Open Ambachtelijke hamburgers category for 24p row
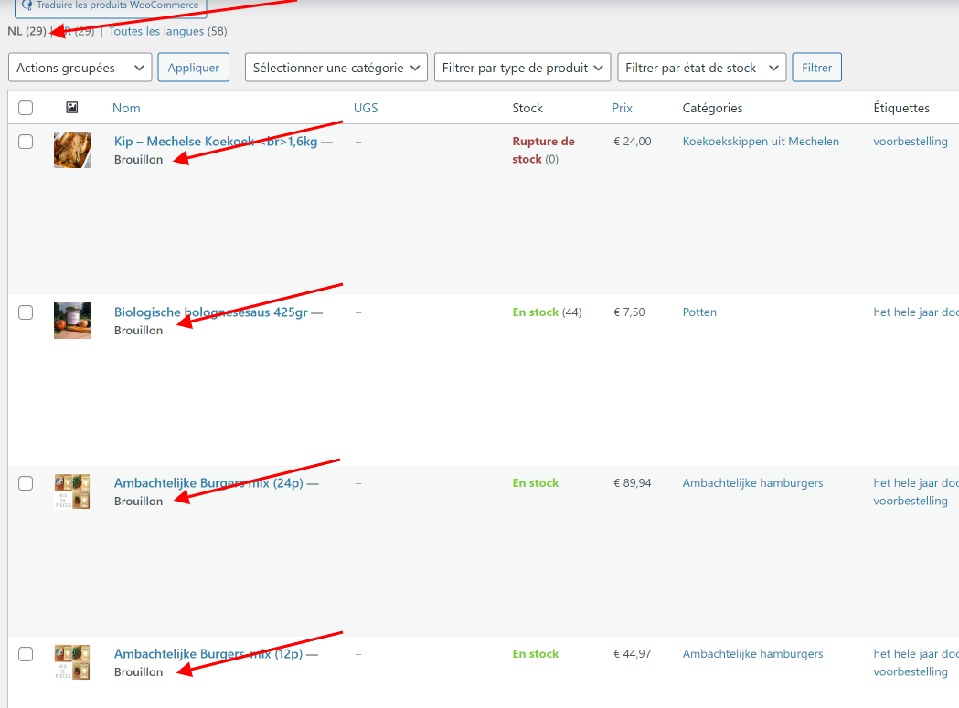959x708 pixels. coord(753,483)
